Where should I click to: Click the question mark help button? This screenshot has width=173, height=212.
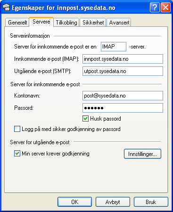(155, 8)
